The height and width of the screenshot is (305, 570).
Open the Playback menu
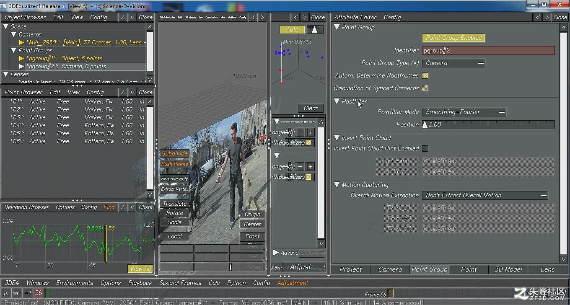140,283
